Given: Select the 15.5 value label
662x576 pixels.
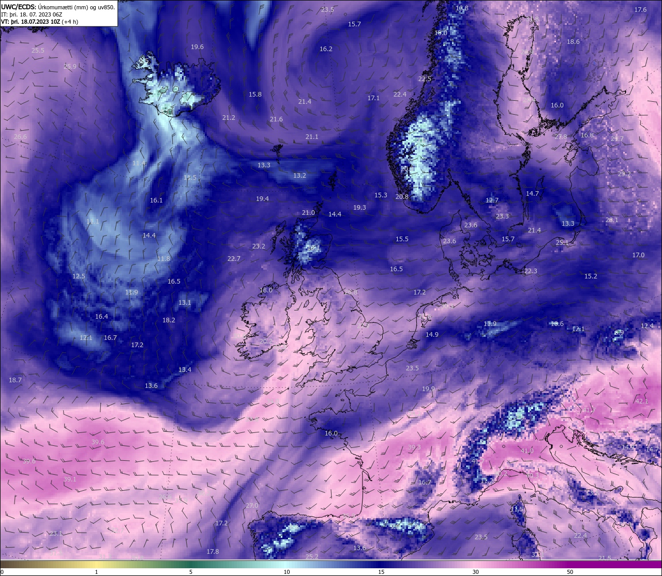Looking at the screenshot, I should point(402,239).
